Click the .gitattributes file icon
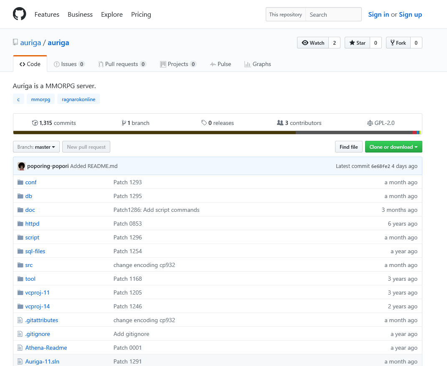Viewport: 447px width, 366px height. tap(20, 320)
